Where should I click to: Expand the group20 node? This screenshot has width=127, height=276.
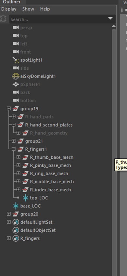click(8, 214)
